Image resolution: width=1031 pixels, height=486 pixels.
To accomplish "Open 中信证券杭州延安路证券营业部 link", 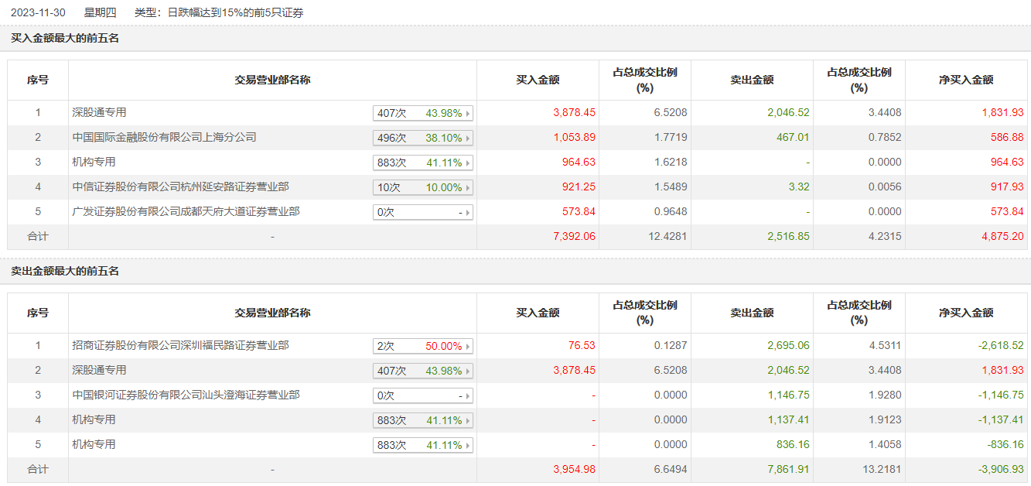I will point(180,187).
